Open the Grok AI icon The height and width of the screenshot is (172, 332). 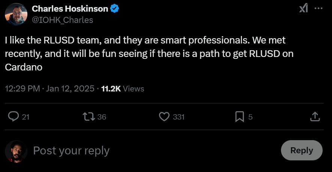pyautogui.click(x=303, y=8)
